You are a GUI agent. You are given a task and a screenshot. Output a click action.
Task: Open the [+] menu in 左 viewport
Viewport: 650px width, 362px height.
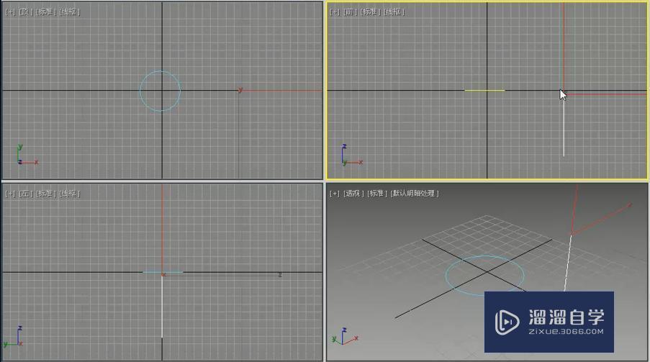point(10,193)
